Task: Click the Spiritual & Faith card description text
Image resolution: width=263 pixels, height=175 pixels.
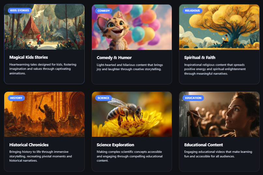Action: coord(215,69)
